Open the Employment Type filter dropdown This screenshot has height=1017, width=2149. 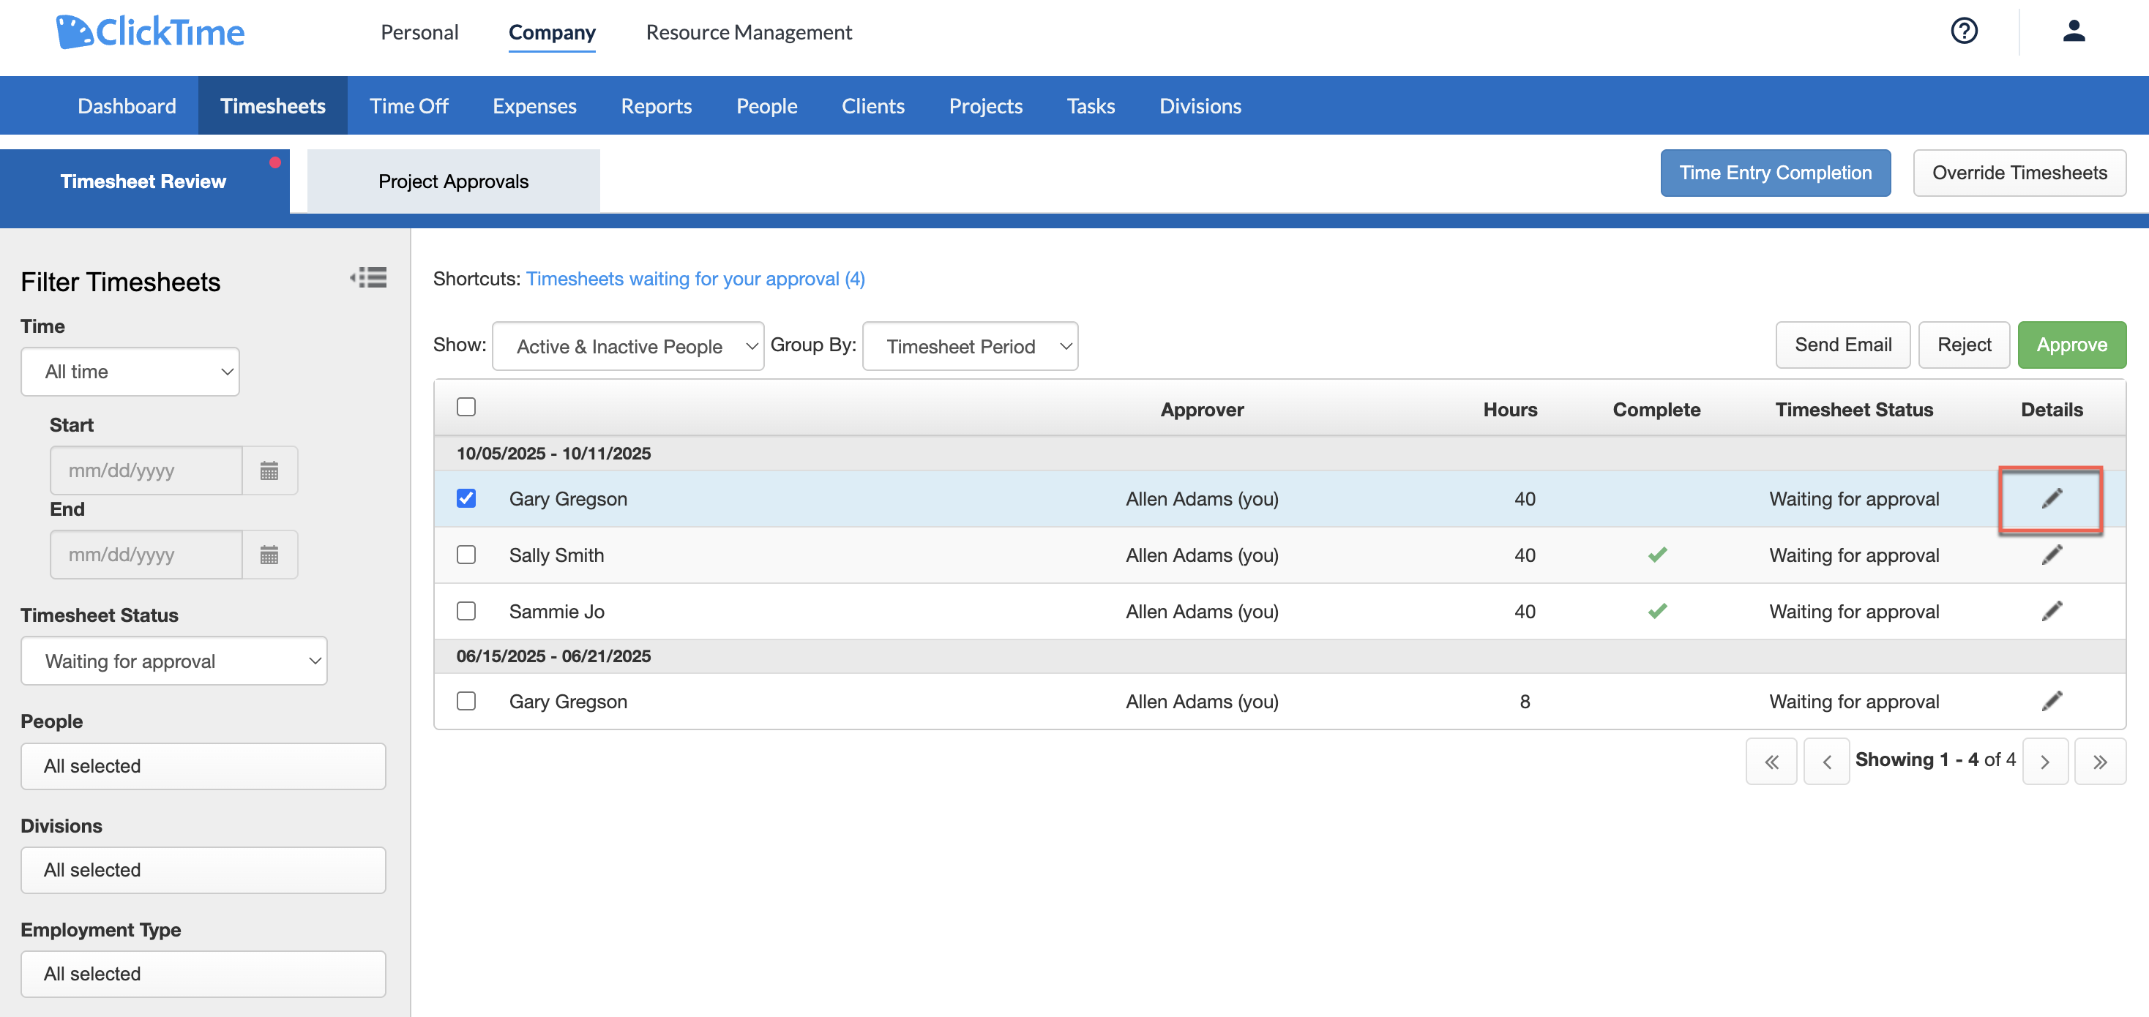tap(203, 974)
